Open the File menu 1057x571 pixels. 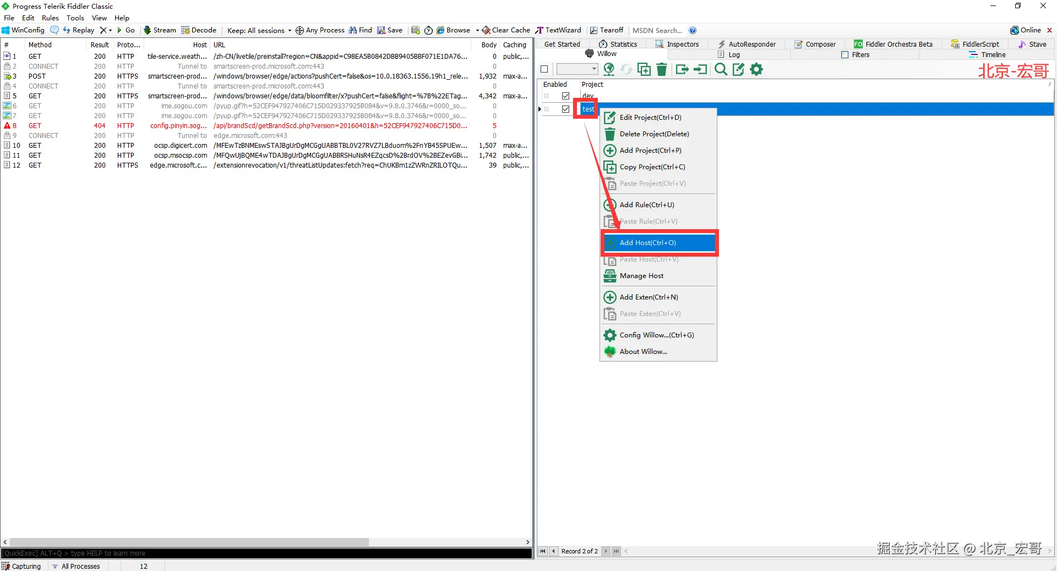(x=9, y=18)
